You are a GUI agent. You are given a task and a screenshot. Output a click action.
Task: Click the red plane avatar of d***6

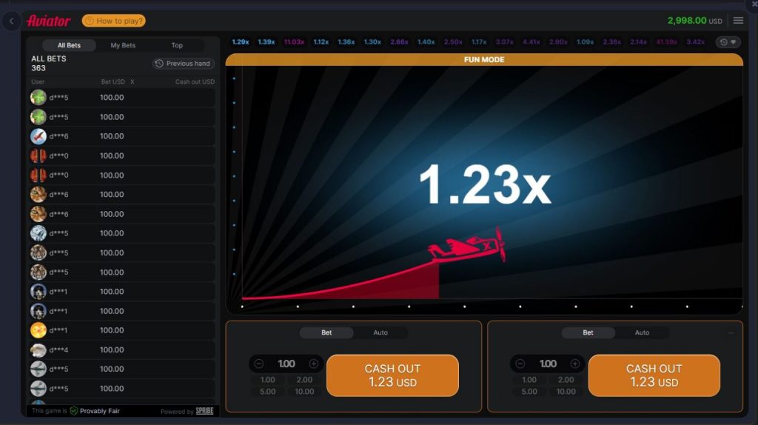(38, 136)
